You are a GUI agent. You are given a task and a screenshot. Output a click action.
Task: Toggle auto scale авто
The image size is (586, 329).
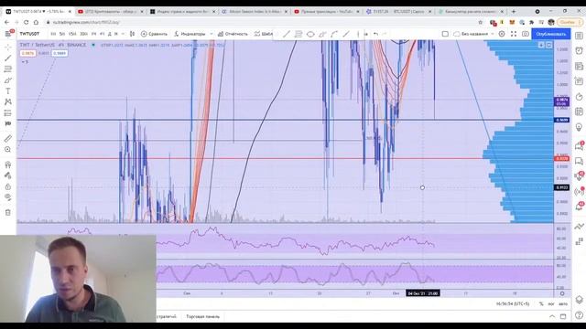[x=563, y=304]
